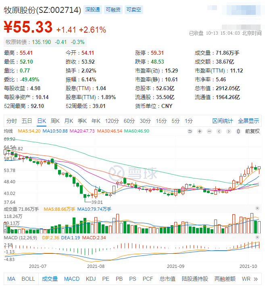
Task: Move chart right with right arrow icon
Action: [229, 131]
